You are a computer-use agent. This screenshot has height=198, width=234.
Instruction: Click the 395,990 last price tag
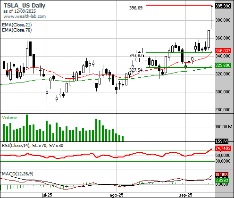pos(223,6)
